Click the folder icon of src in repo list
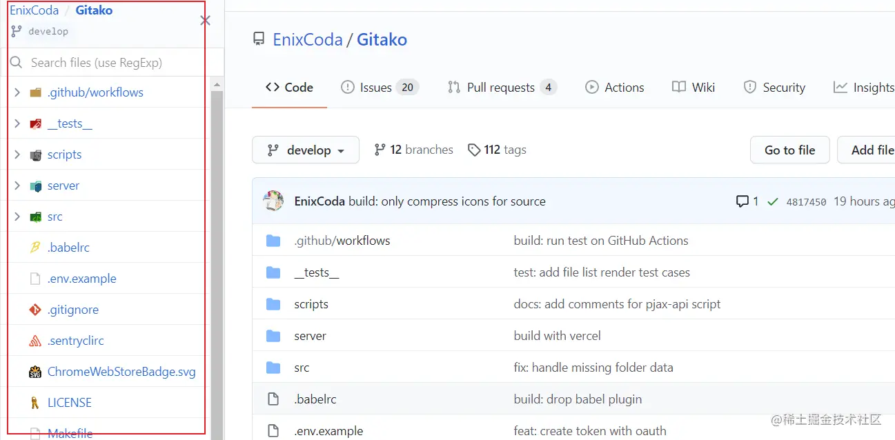The width and height of the screenshot is (895, 440). click(273, 368)
